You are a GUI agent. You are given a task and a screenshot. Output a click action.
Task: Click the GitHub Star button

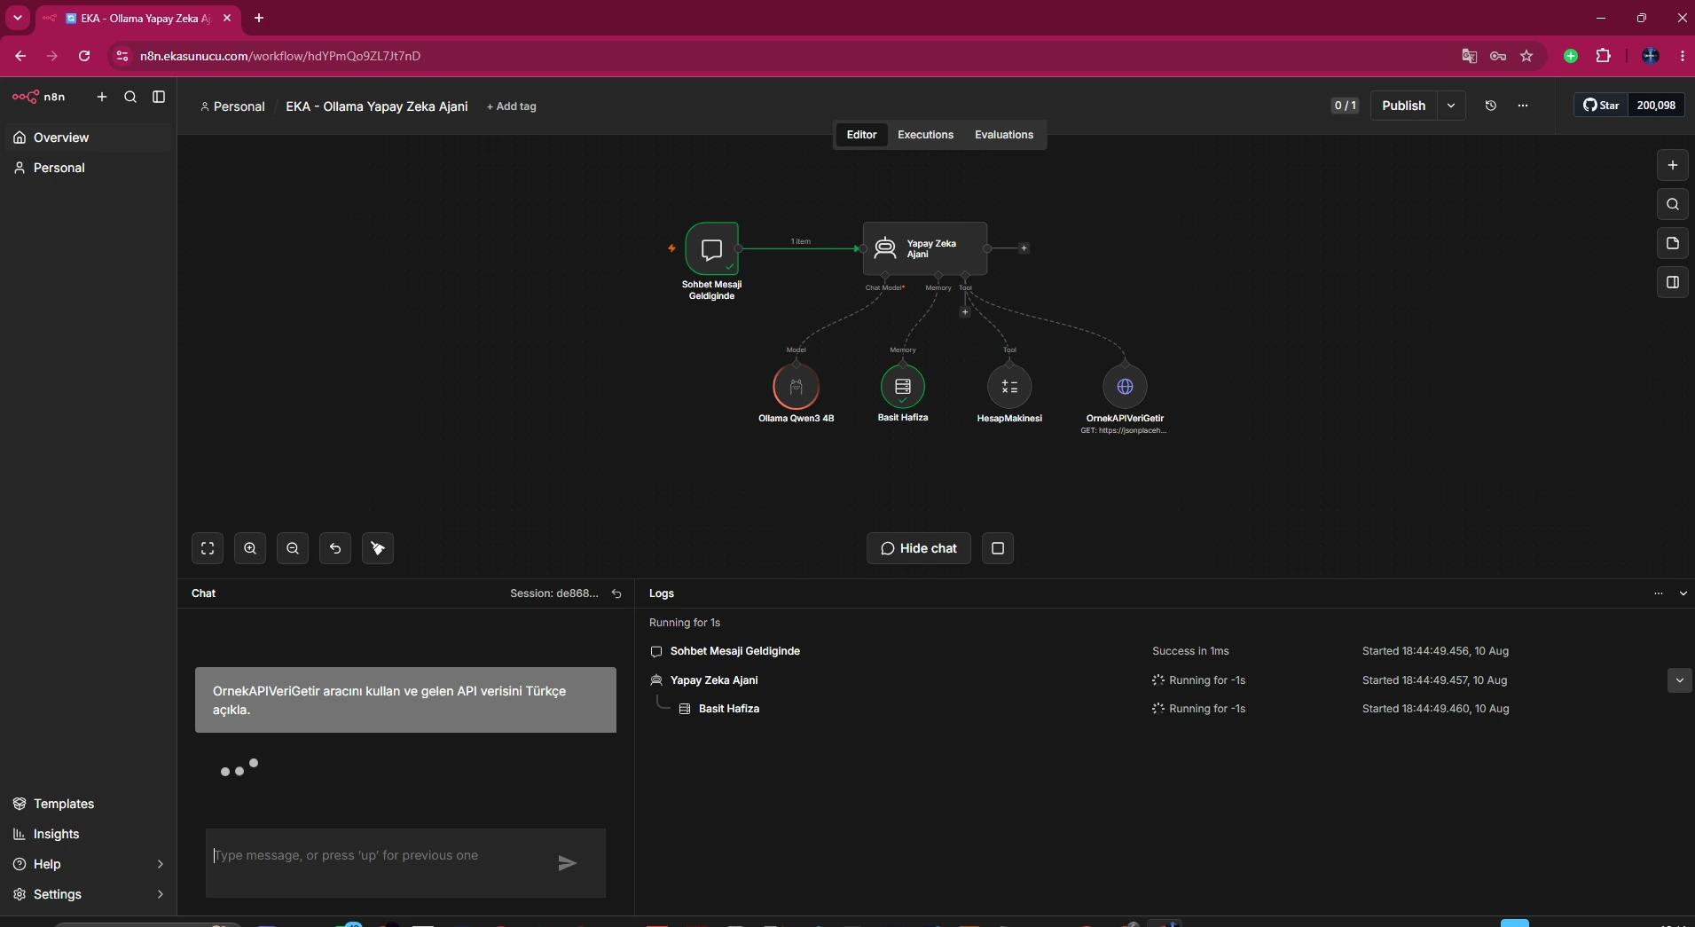[x=1601, y=106]
